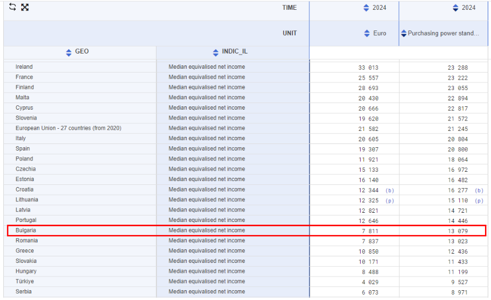The width and height of the screenshot is (491, 300).
Task: Click Romania's PPS value 13 023
Action: point(458,242)
